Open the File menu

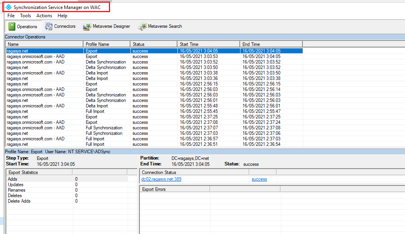point(11,16)
